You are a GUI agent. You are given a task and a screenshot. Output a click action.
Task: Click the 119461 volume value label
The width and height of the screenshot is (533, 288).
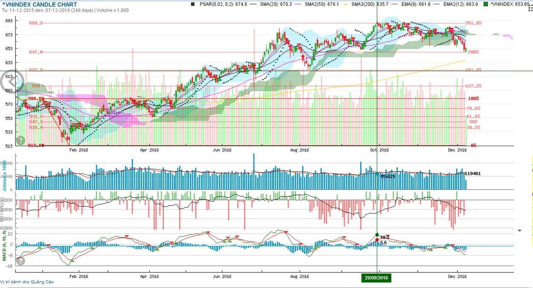473,173
